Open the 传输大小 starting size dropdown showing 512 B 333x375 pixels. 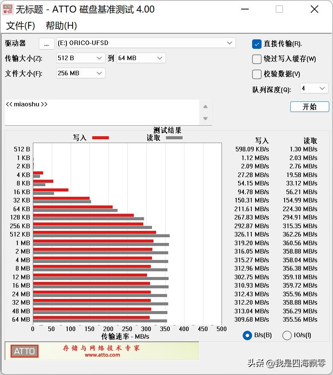[x=99, y=58]
